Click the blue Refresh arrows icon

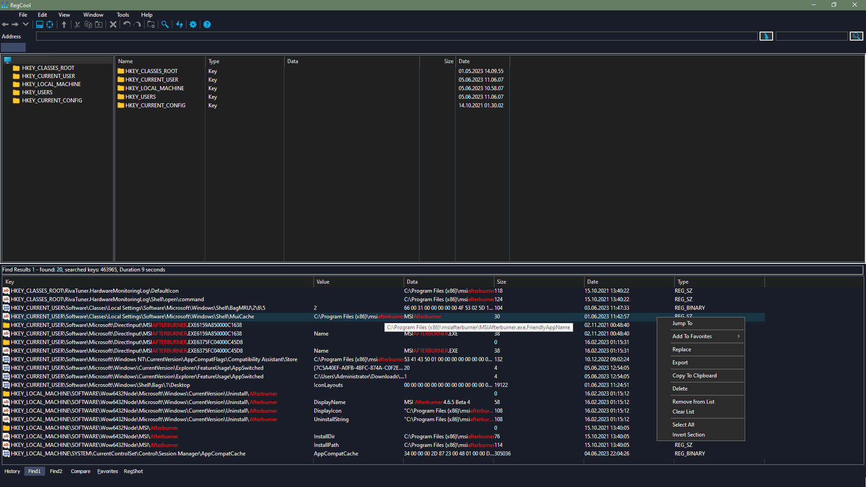click(180, 24)
